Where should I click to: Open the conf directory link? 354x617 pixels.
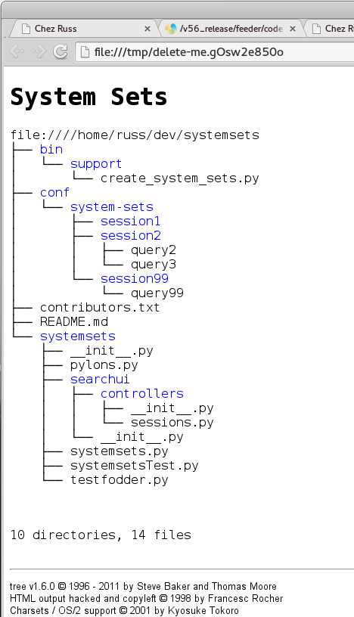pos(54,193)
